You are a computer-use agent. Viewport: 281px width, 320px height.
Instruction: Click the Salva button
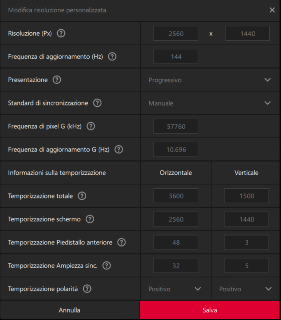[x=210, y=310]
